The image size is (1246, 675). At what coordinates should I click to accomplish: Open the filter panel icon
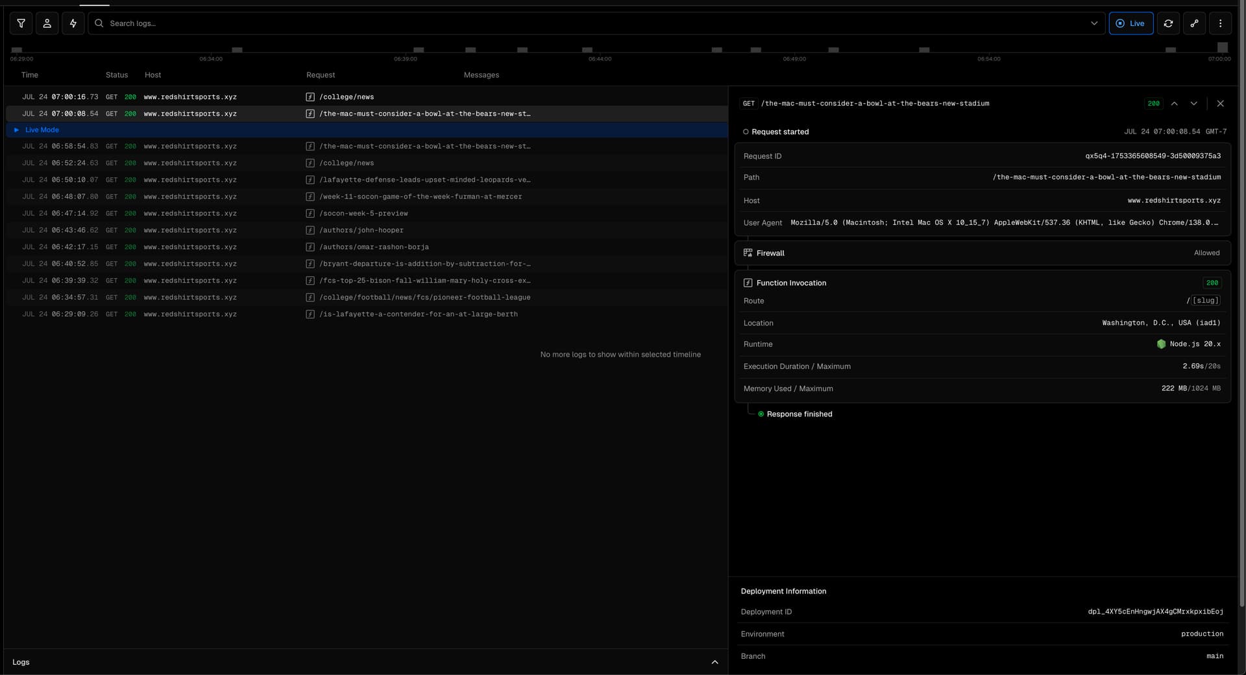click(x=21, y=23)
